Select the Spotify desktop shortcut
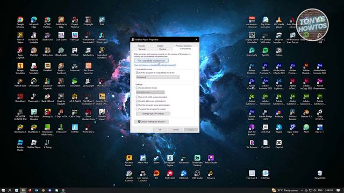Screen dimensions: 344x193 265,53
